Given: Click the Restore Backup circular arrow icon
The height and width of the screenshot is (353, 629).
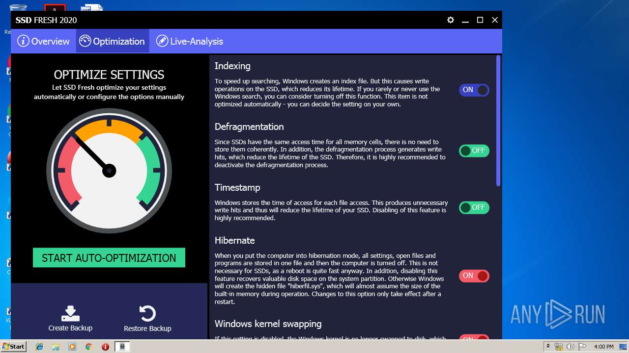Looking at the screenshot, I should (x=147, y=314).
